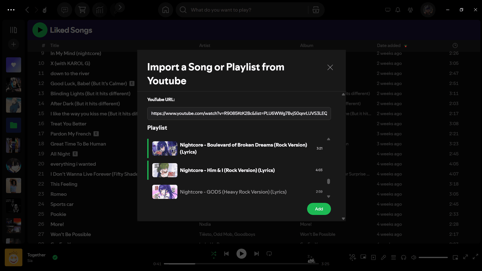
Task: Expand the playlist list downward arrow
Action: [x=328, y=196]
